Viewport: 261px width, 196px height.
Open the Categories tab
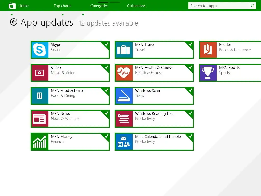point(99,6)
